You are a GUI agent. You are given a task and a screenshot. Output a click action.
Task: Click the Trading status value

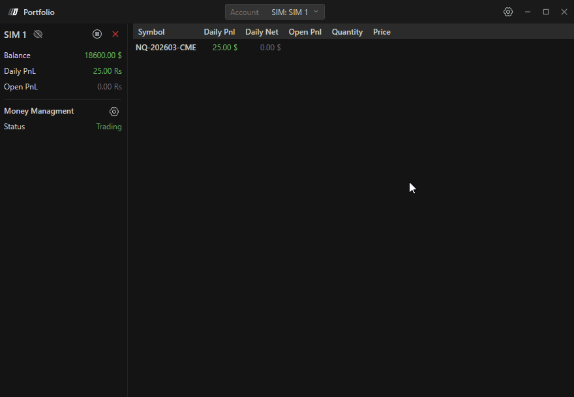point(109,127)
